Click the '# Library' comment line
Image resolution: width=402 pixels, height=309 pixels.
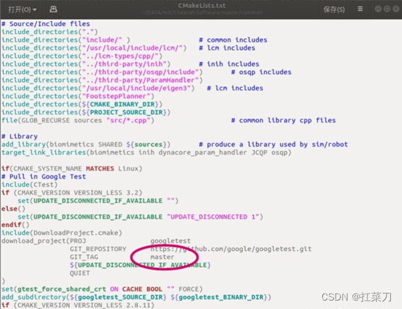20,136
